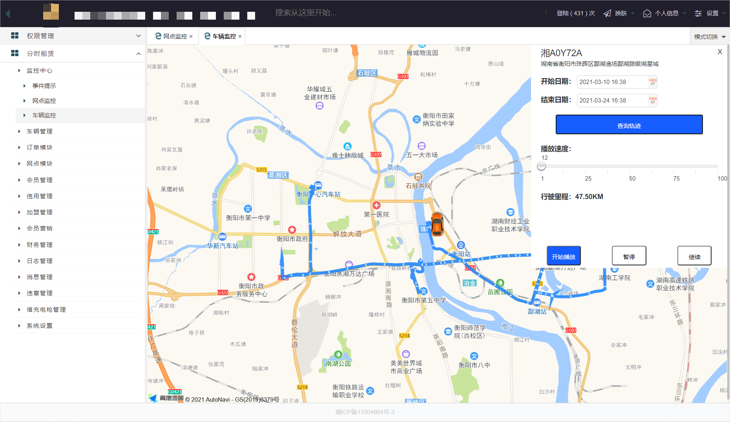
Task: Open 信用管理 in the sidebar
Action: [39, 196]
